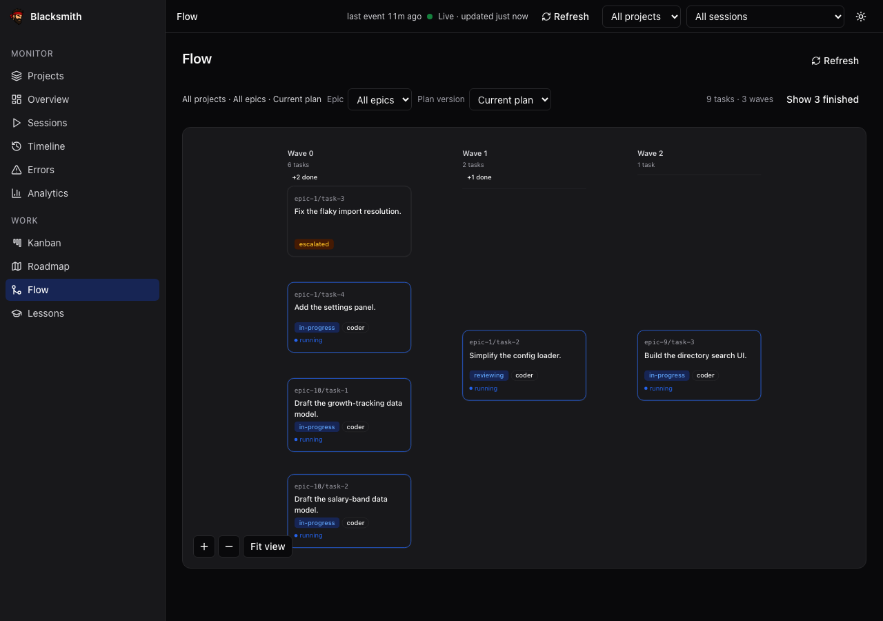This screenshot has width=883, height=621.
Task: Click running status on epic-10/task-2 card
Action: 308,535
